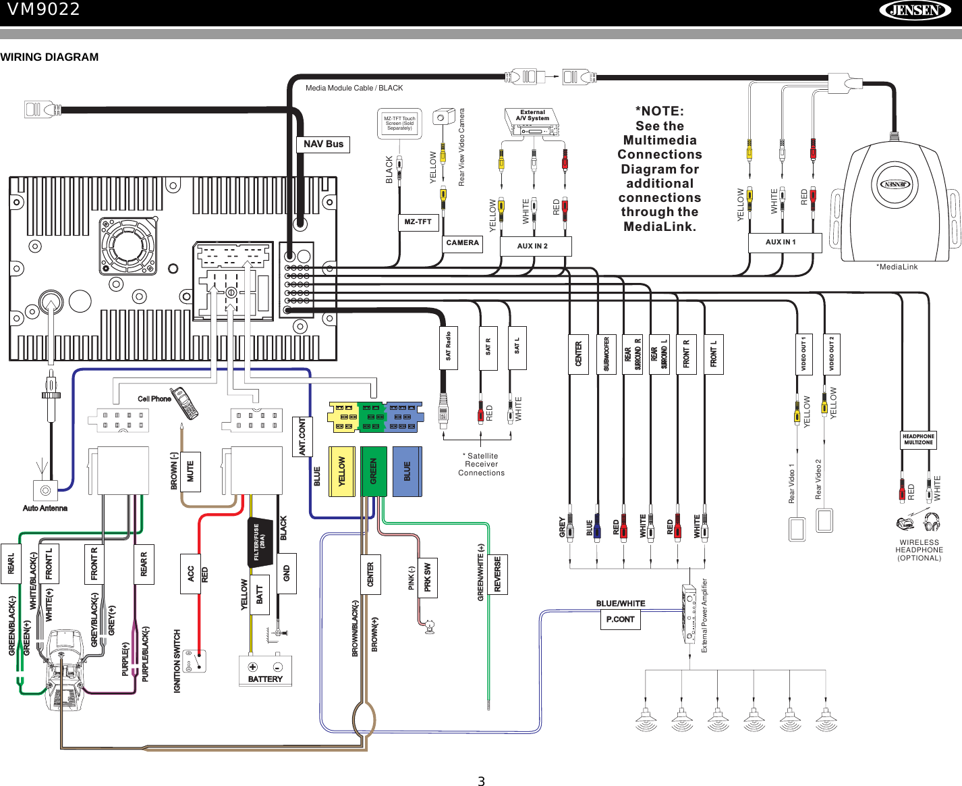Click the WIRING DIAGRAM heading
The image size is (962, 786).
click(50, 57)
